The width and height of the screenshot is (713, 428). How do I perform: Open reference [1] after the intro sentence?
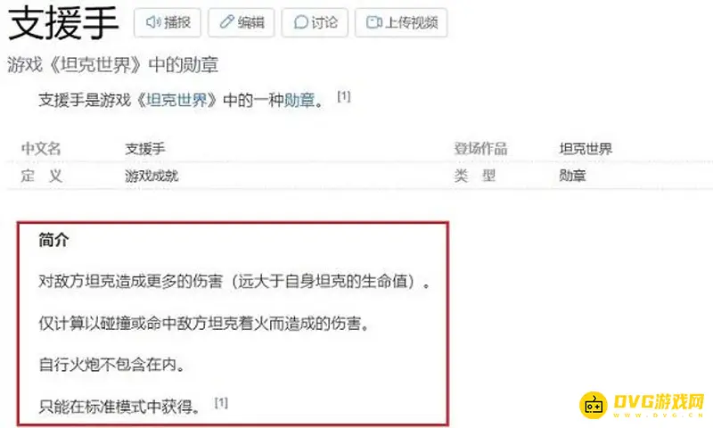[x=344, y=96]
